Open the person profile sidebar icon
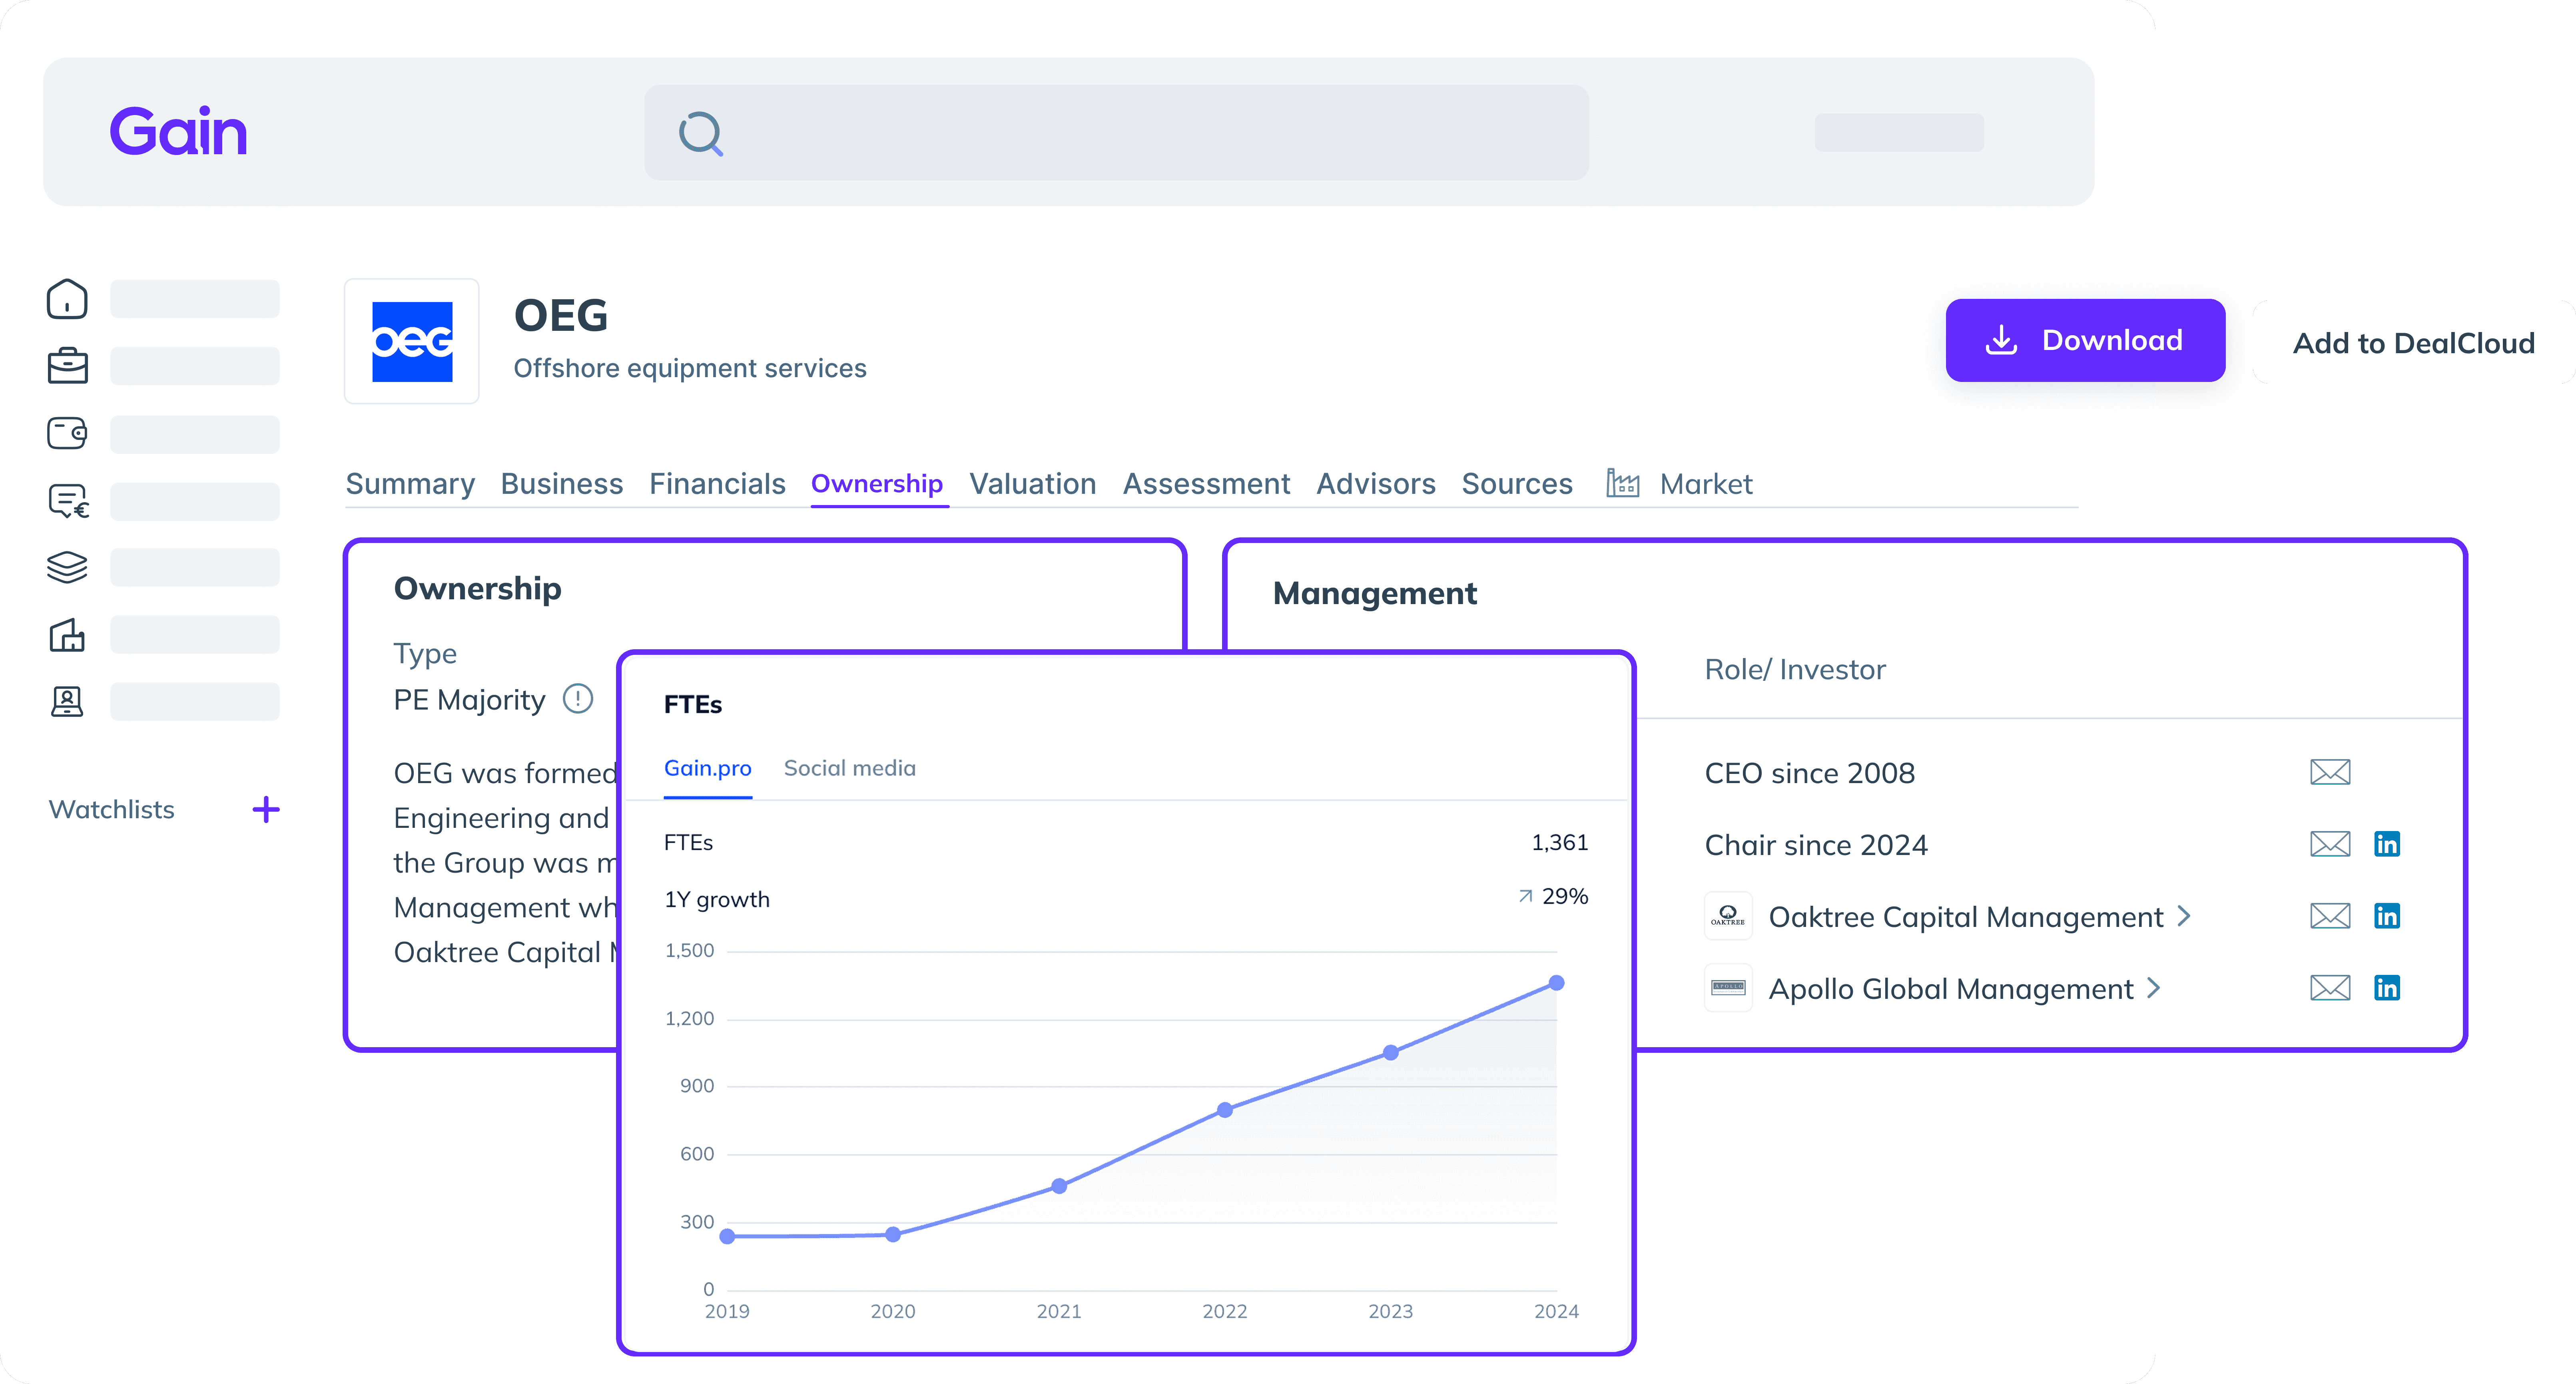The width and height of the screenshot is (2576, 1384). point(67,702)
